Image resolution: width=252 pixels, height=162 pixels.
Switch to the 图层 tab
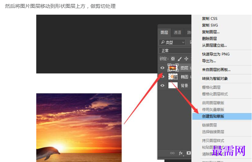(x=164, y=33)
